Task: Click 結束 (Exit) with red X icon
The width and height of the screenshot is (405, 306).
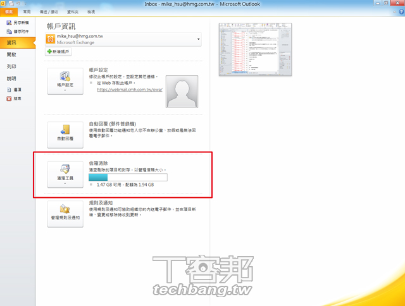Action: pyautogui.click(x=14, y=99)
